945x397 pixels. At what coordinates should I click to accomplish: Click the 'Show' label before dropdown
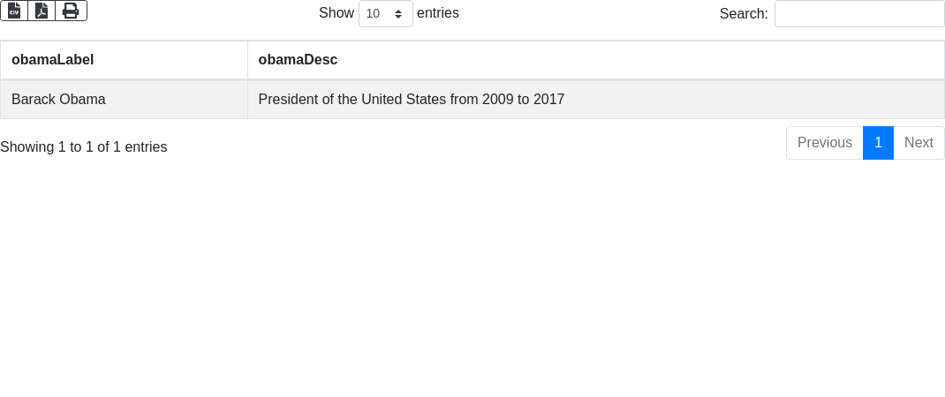(336, 13)
